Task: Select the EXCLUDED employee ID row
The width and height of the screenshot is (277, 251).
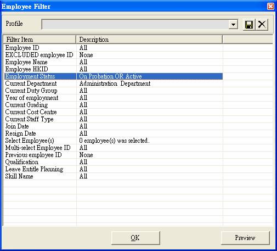Action: pos(114,55)
